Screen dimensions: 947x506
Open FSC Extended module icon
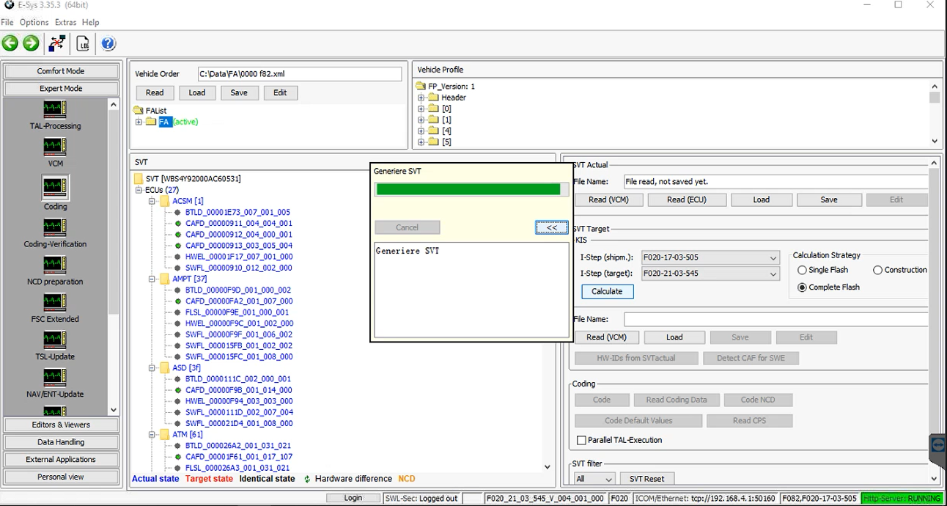[55, 302]
